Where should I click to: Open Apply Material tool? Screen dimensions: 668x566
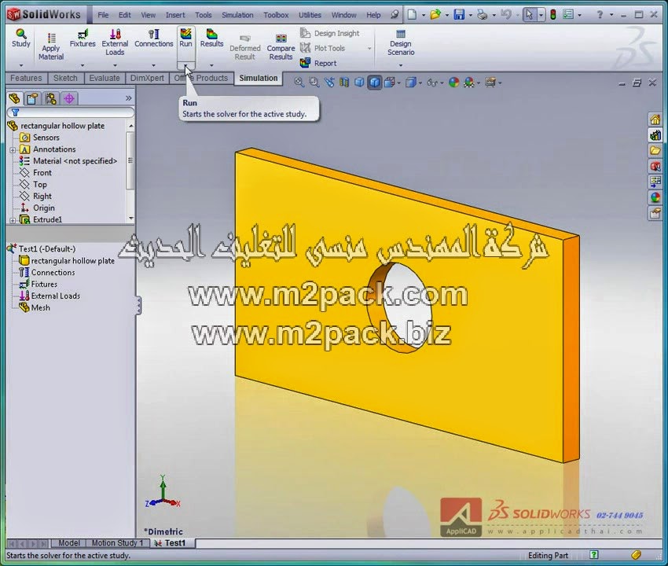tap(51, 46)
